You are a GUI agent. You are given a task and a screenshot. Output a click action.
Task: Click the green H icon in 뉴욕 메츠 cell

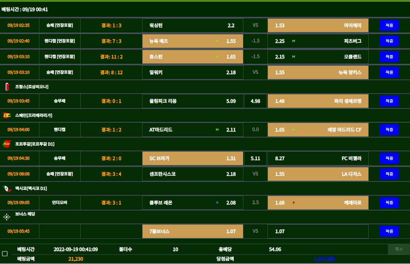pos(217,41)
